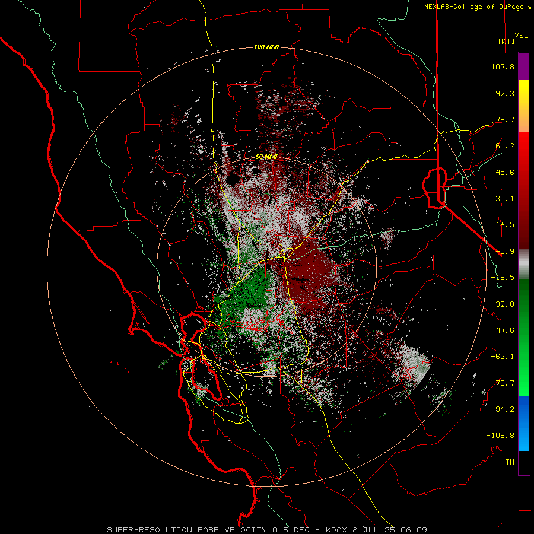Click the -63.1 legend value
The width and height of the screenshot is (534, 534).
(503, 357)
